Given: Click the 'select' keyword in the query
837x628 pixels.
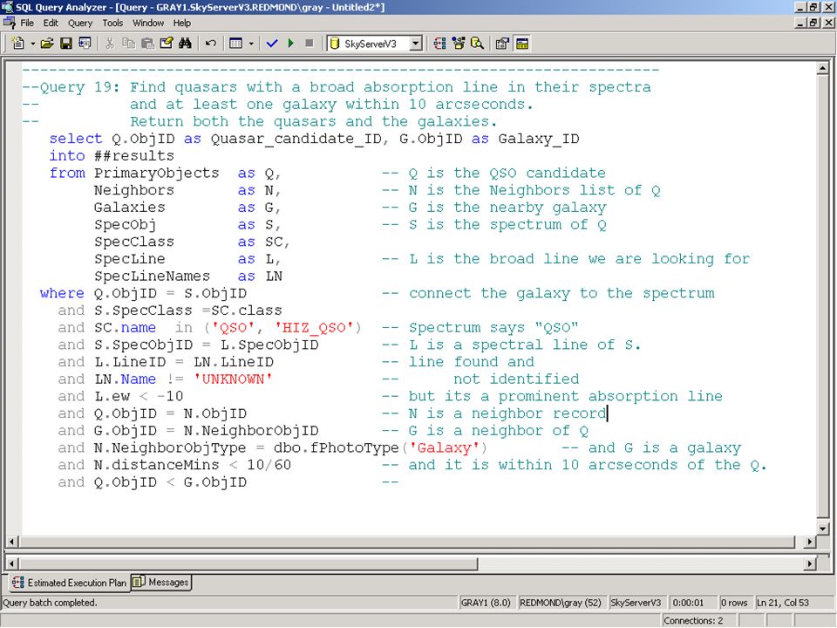Looking at the screenshot, I should [76, 139].
